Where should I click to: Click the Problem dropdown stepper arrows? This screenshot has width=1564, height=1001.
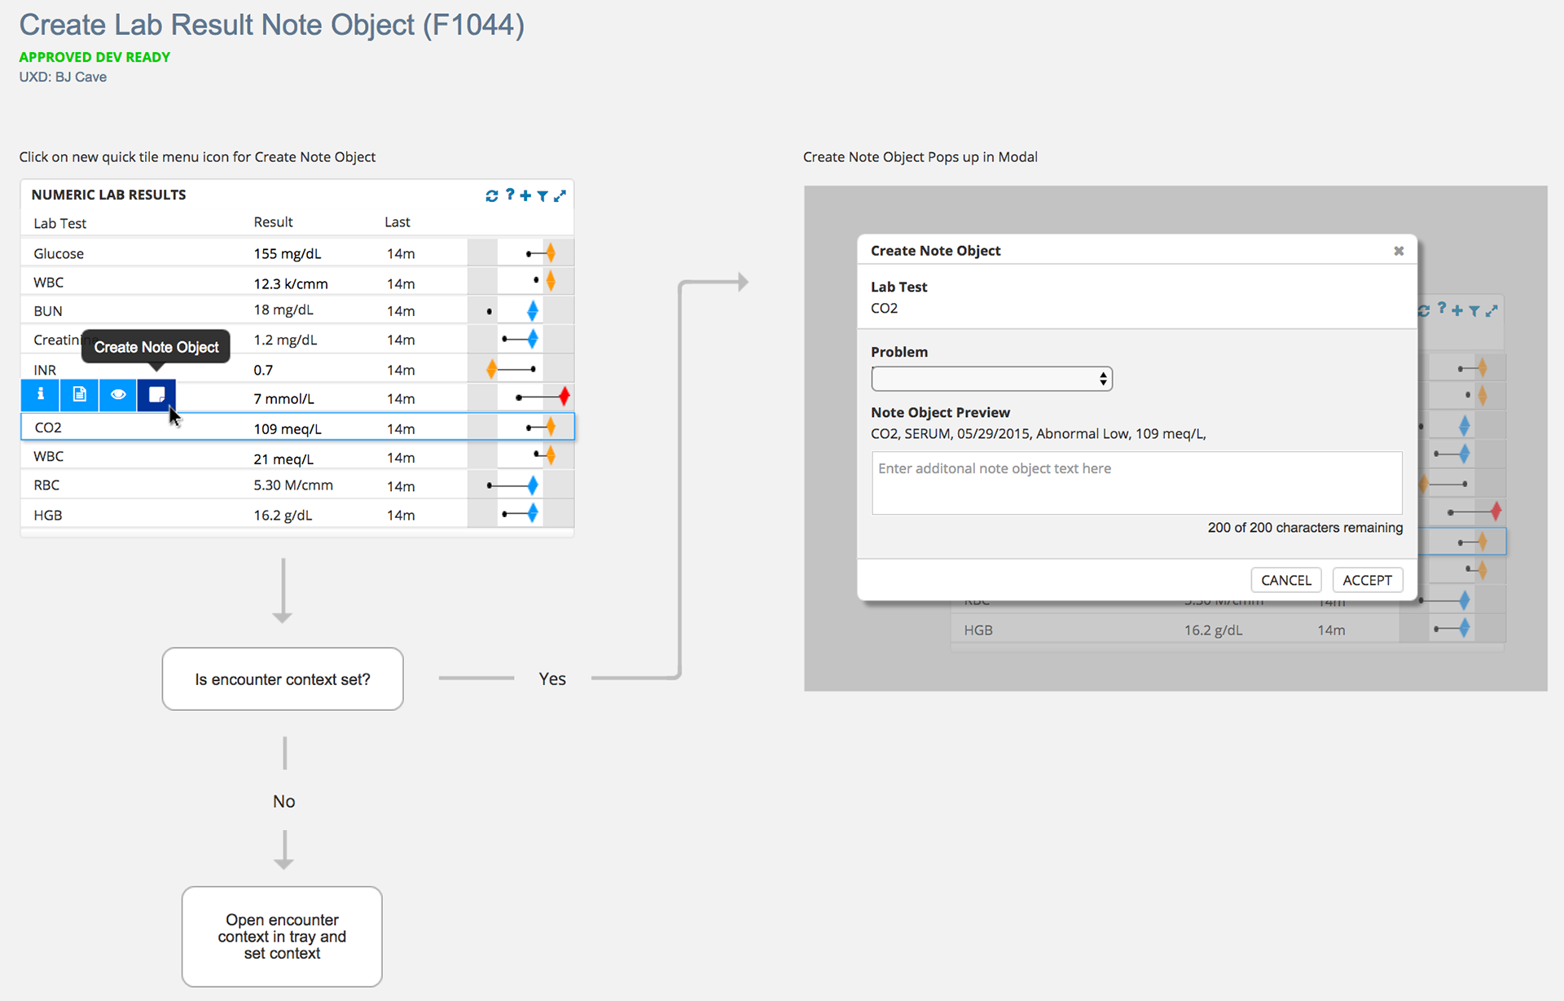tap(1103, 379)
